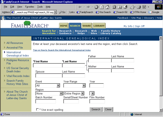163x117 pixels.
Task: Open tips on searching the IGI link
Action: tap(62, 50)
